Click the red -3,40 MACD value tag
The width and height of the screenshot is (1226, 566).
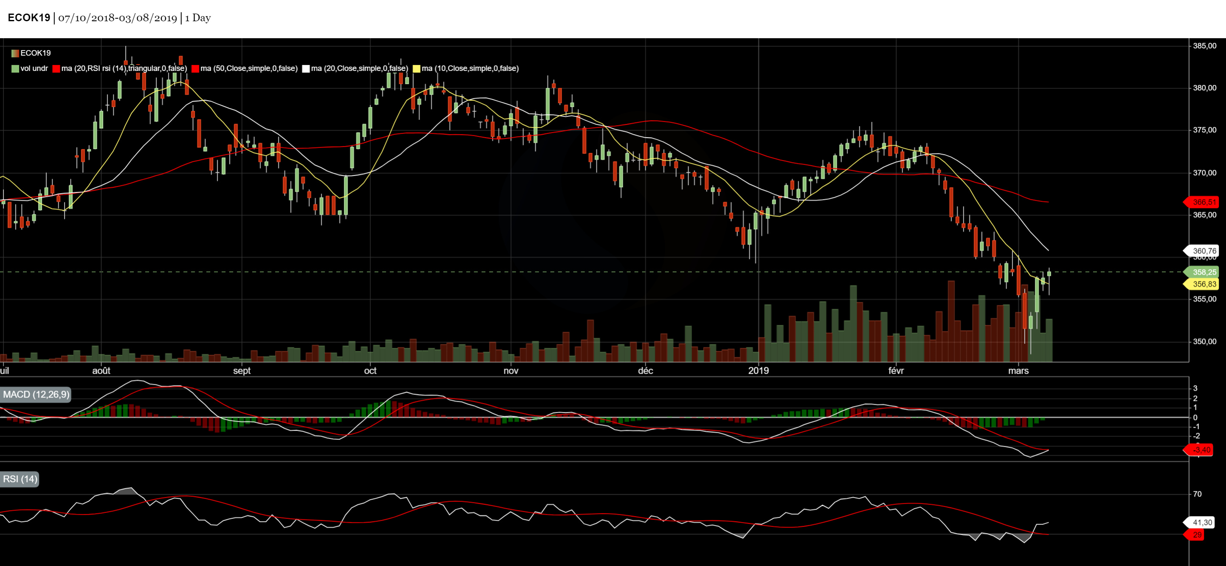point(1198,450)
